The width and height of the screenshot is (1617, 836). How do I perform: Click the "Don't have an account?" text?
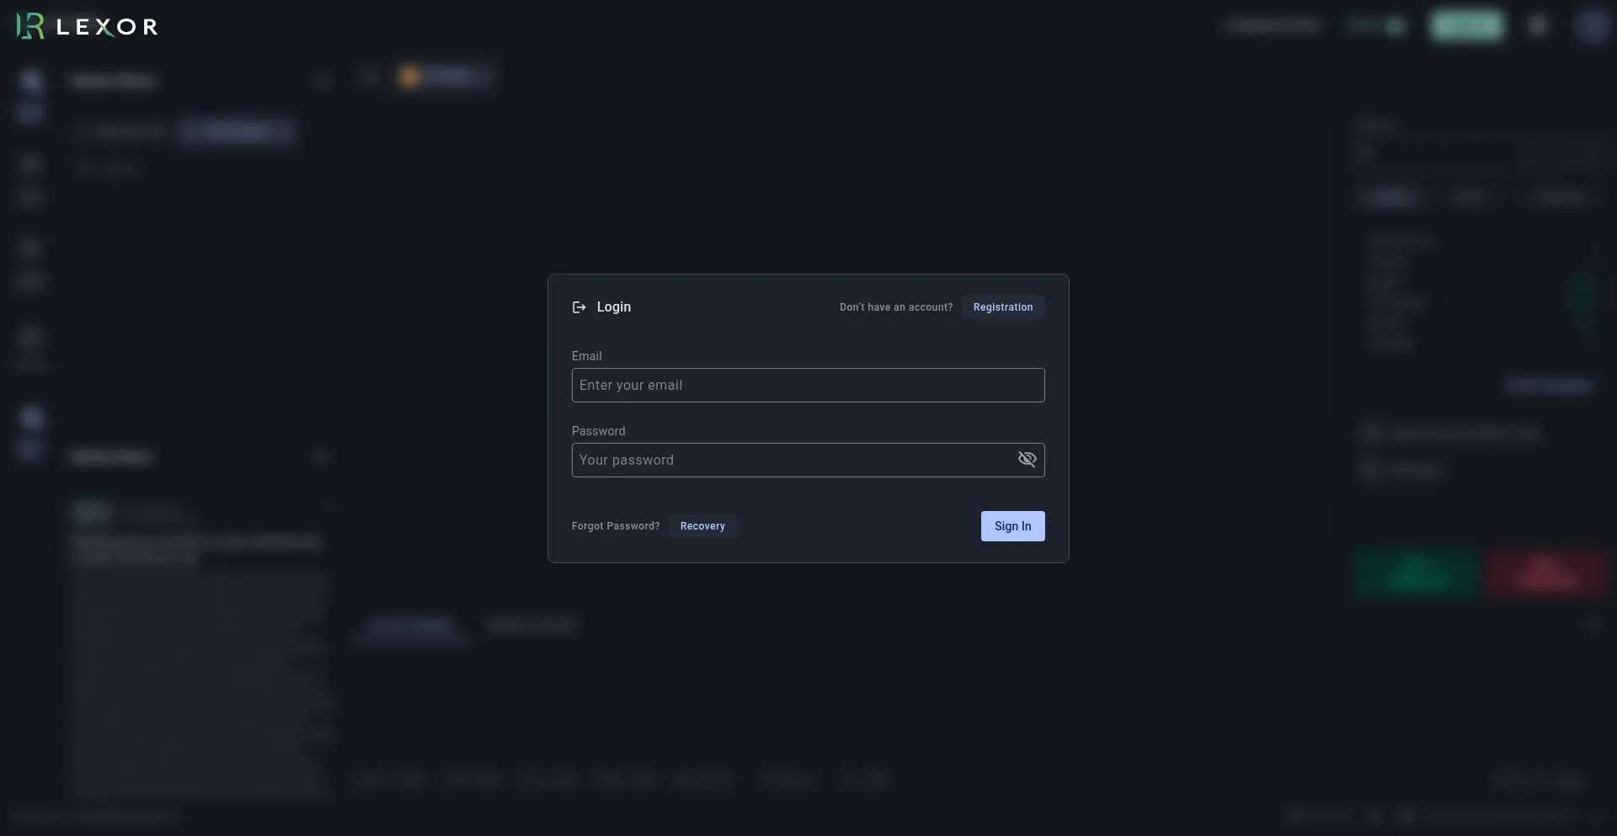(896, 307)
